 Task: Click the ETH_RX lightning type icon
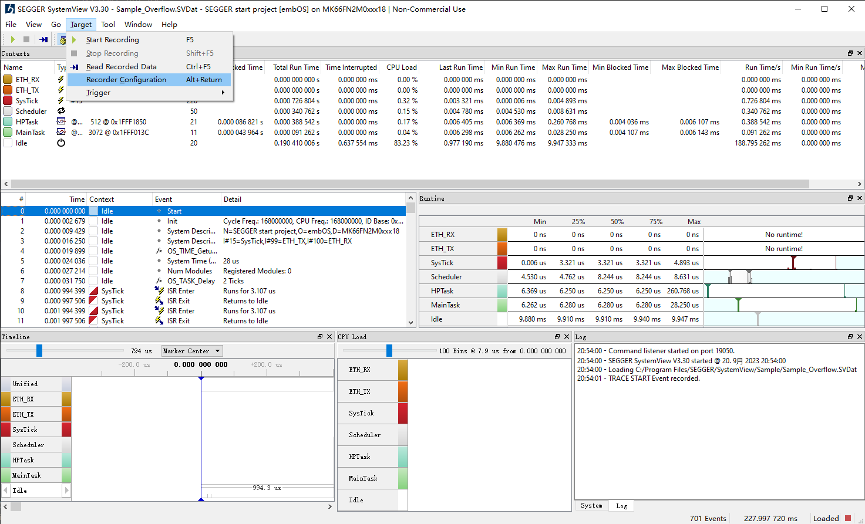[x=60, y=79]
